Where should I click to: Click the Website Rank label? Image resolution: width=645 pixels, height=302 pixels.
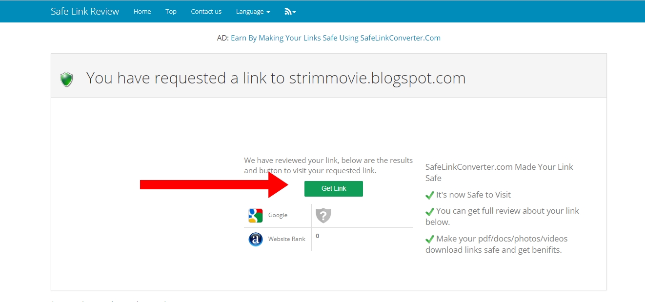286,239
